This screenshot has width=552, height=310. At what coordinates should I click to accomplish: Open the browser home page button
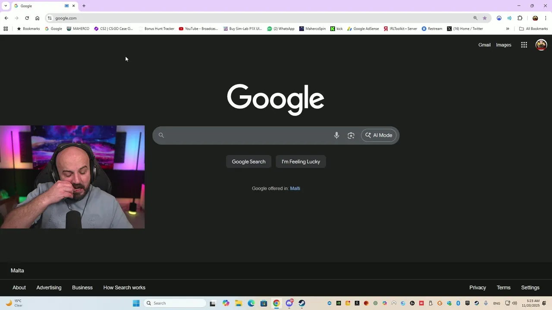tap(37, 18)
